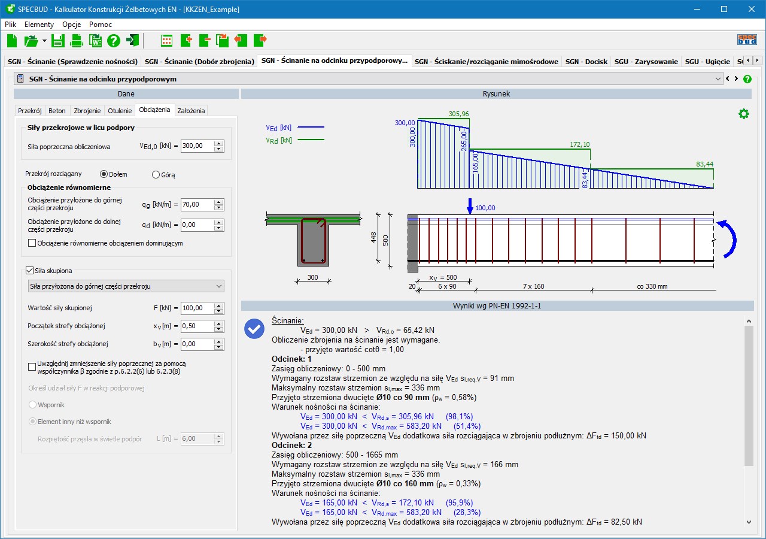766x539 pixels.
Task: Open drawing settings gear icon
Action: [x=743, y=114]
